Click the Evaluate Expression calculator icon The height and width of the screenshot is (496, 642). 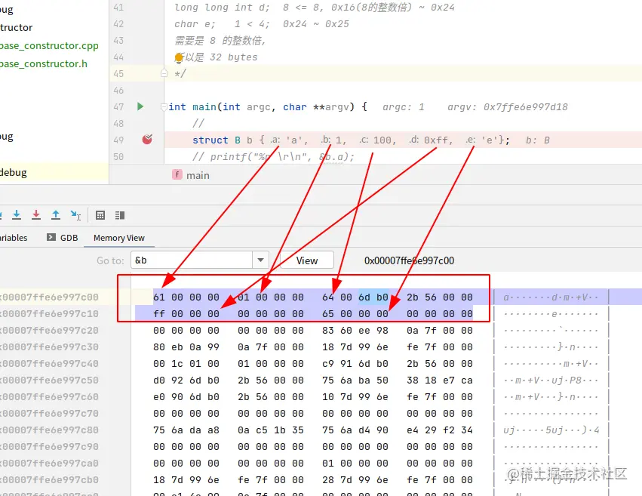click(100, 215)
